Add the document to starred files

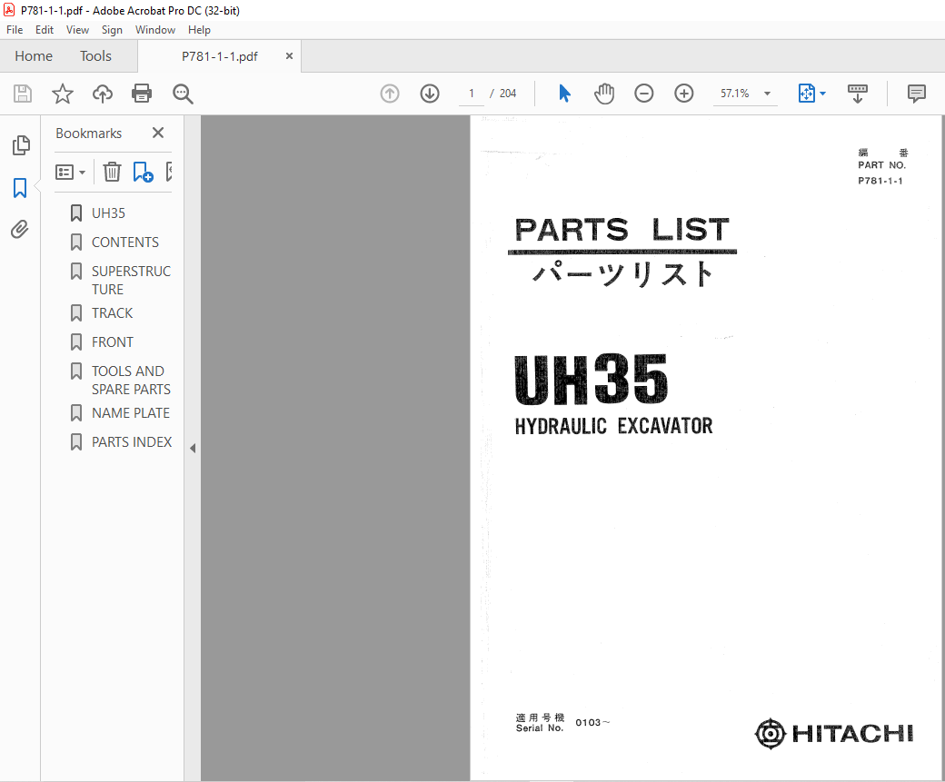[x=62, y=94]
